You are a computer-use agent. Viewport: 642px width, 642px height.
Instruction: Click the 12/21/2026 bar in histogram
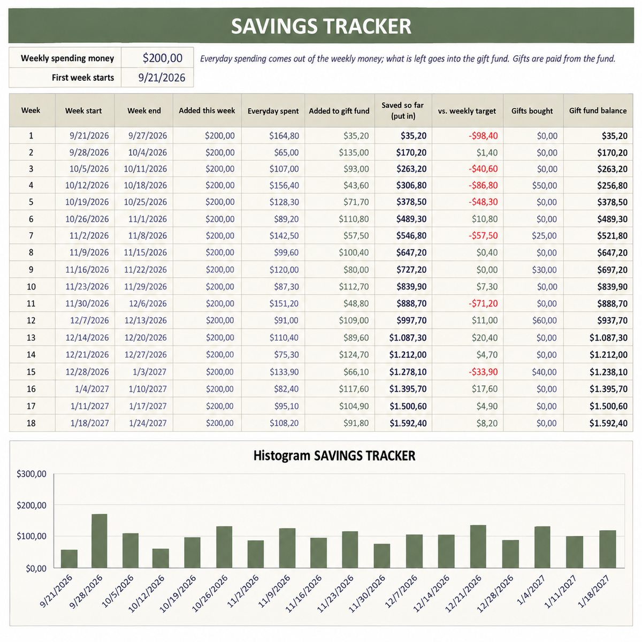point(478,546)
